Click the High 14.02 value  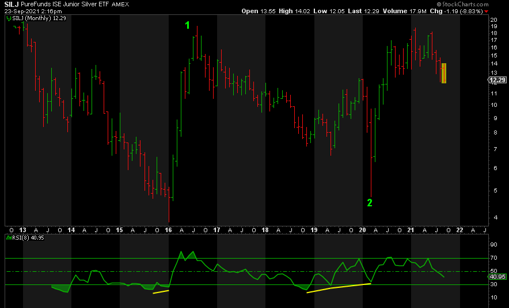pyautogui.click(x=294, y=11)
